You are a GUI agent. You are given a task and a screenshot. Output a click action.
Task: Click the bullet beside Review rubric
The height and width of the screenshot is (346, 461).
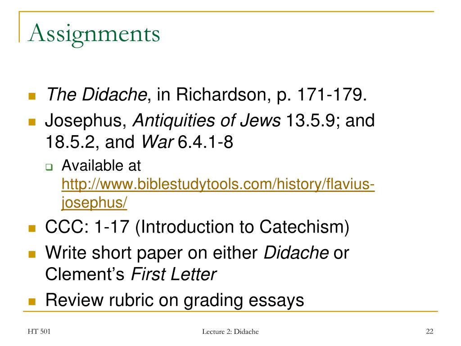pos(32,301)
